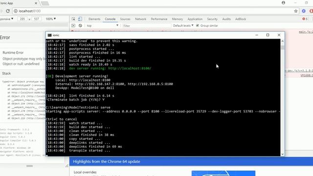
Task: Clear the console
Action: pos(80,25)
